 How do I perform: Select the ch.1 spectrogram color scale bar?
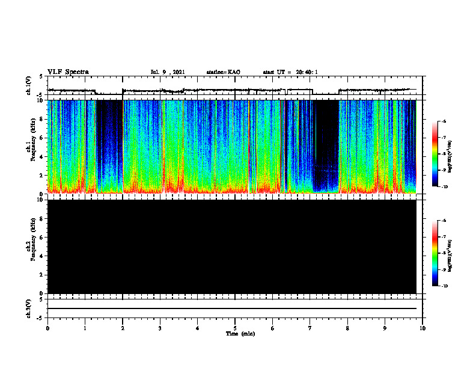click(435, 154)
